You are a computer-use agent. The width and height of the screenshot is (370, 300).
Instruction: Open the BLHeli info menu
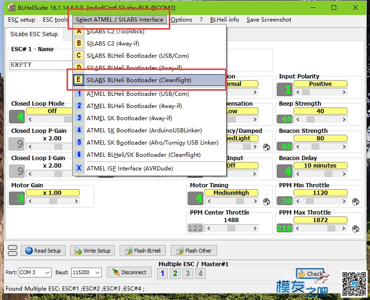pos(225,20)
